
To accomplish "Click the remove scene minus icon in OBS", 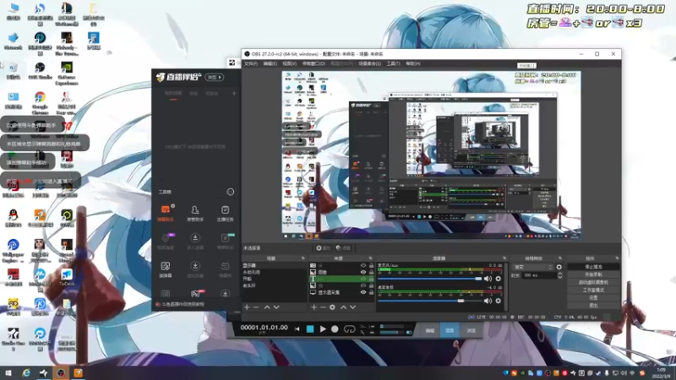I will pyautogui.click(x=256, y=307).
